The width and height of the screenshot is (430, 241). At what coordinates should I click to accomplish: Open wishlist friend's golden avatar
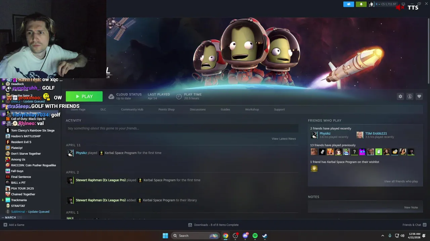click(314, 169)
